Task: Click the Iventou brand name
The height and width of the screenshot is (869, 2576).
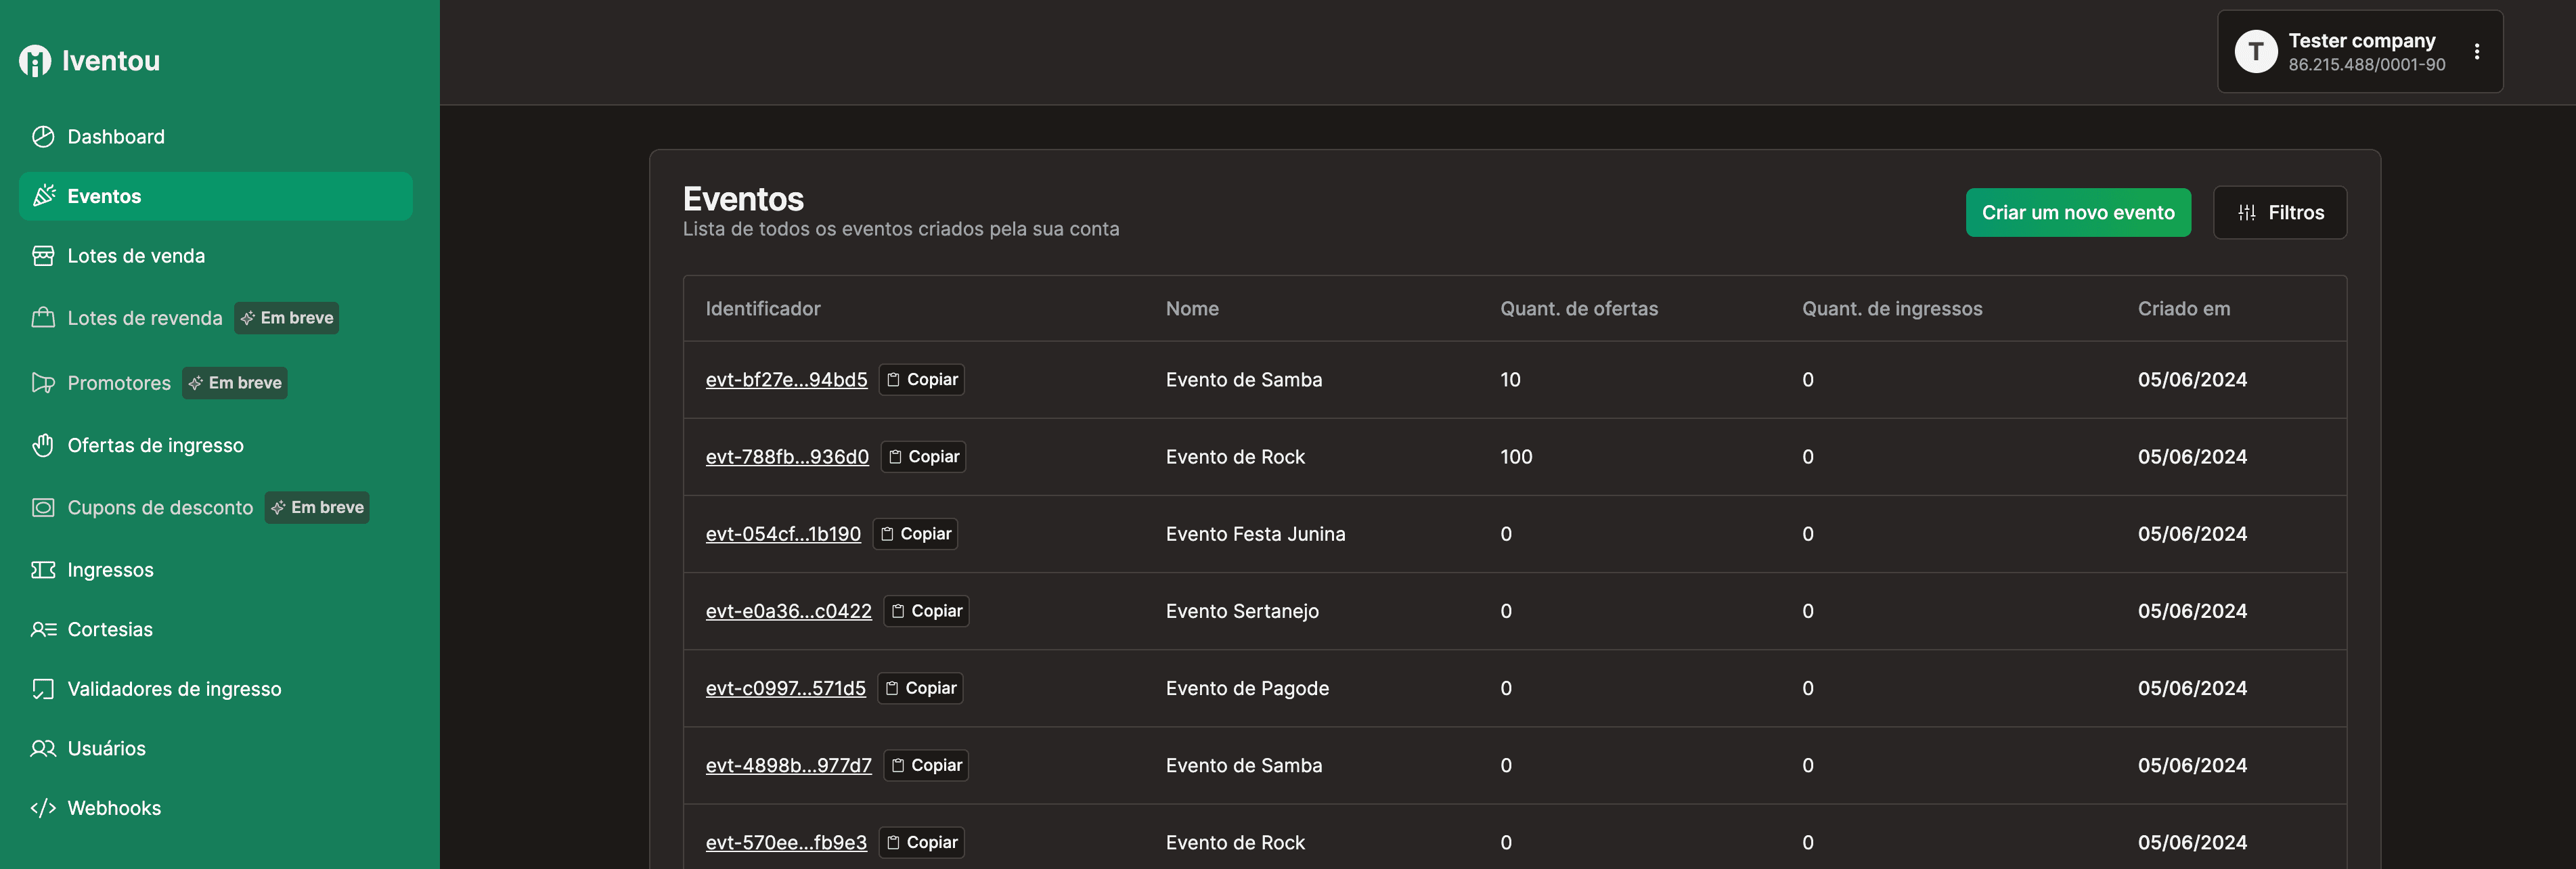Action: [111, 61]
